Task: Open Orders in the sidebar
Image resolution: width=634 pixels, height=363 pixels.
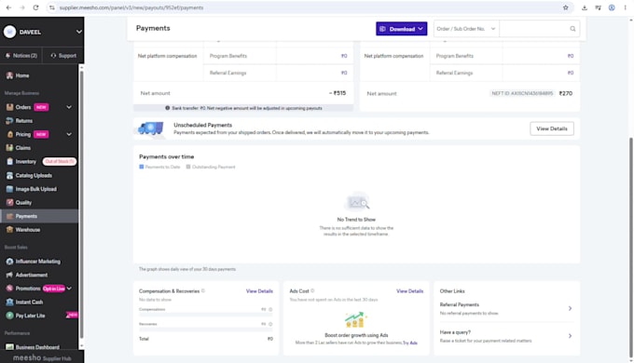Action: 23,107
